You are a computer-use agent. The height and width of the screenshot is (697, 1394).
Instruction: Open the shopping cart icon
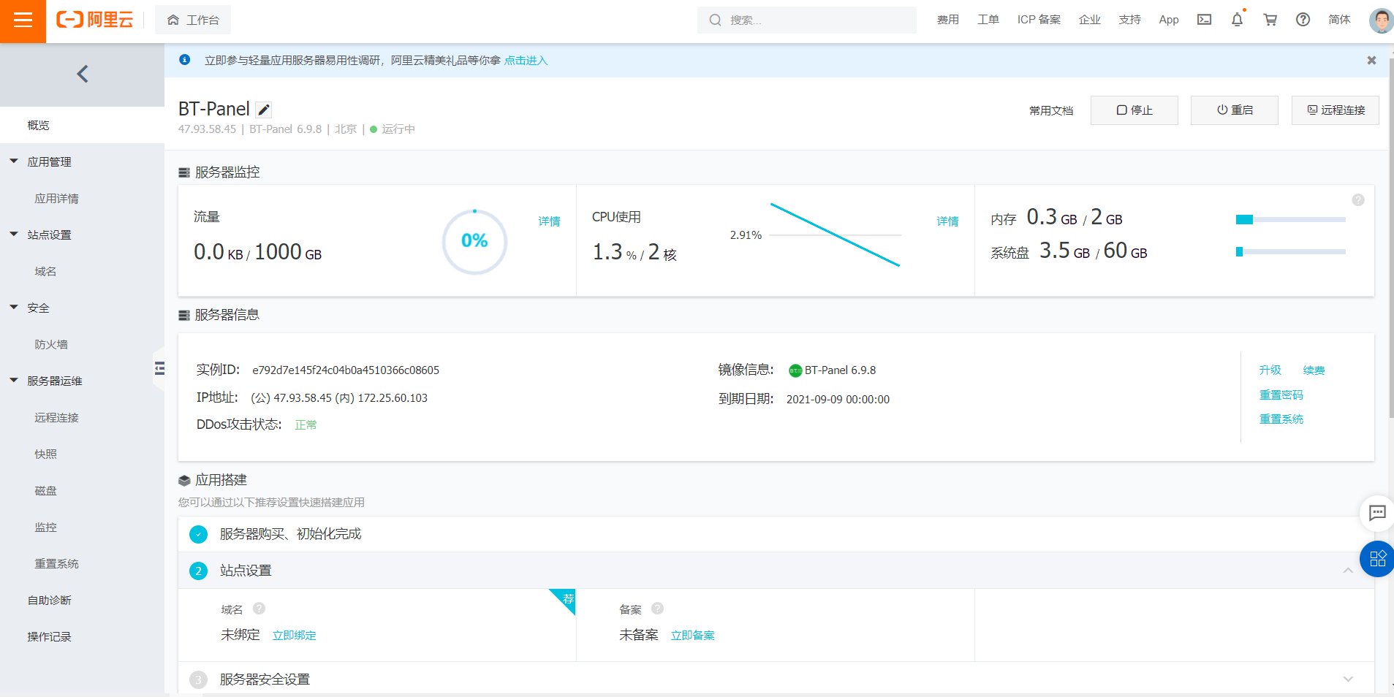click(x=1270, y=20)
